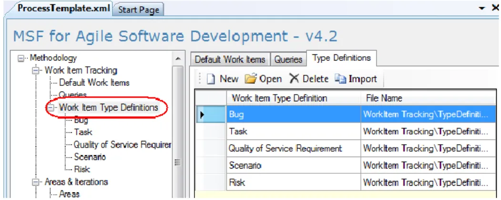The image size is (501, 200).
Task: Select the Work Item Tracking tree label
Action: click(81, 70)
